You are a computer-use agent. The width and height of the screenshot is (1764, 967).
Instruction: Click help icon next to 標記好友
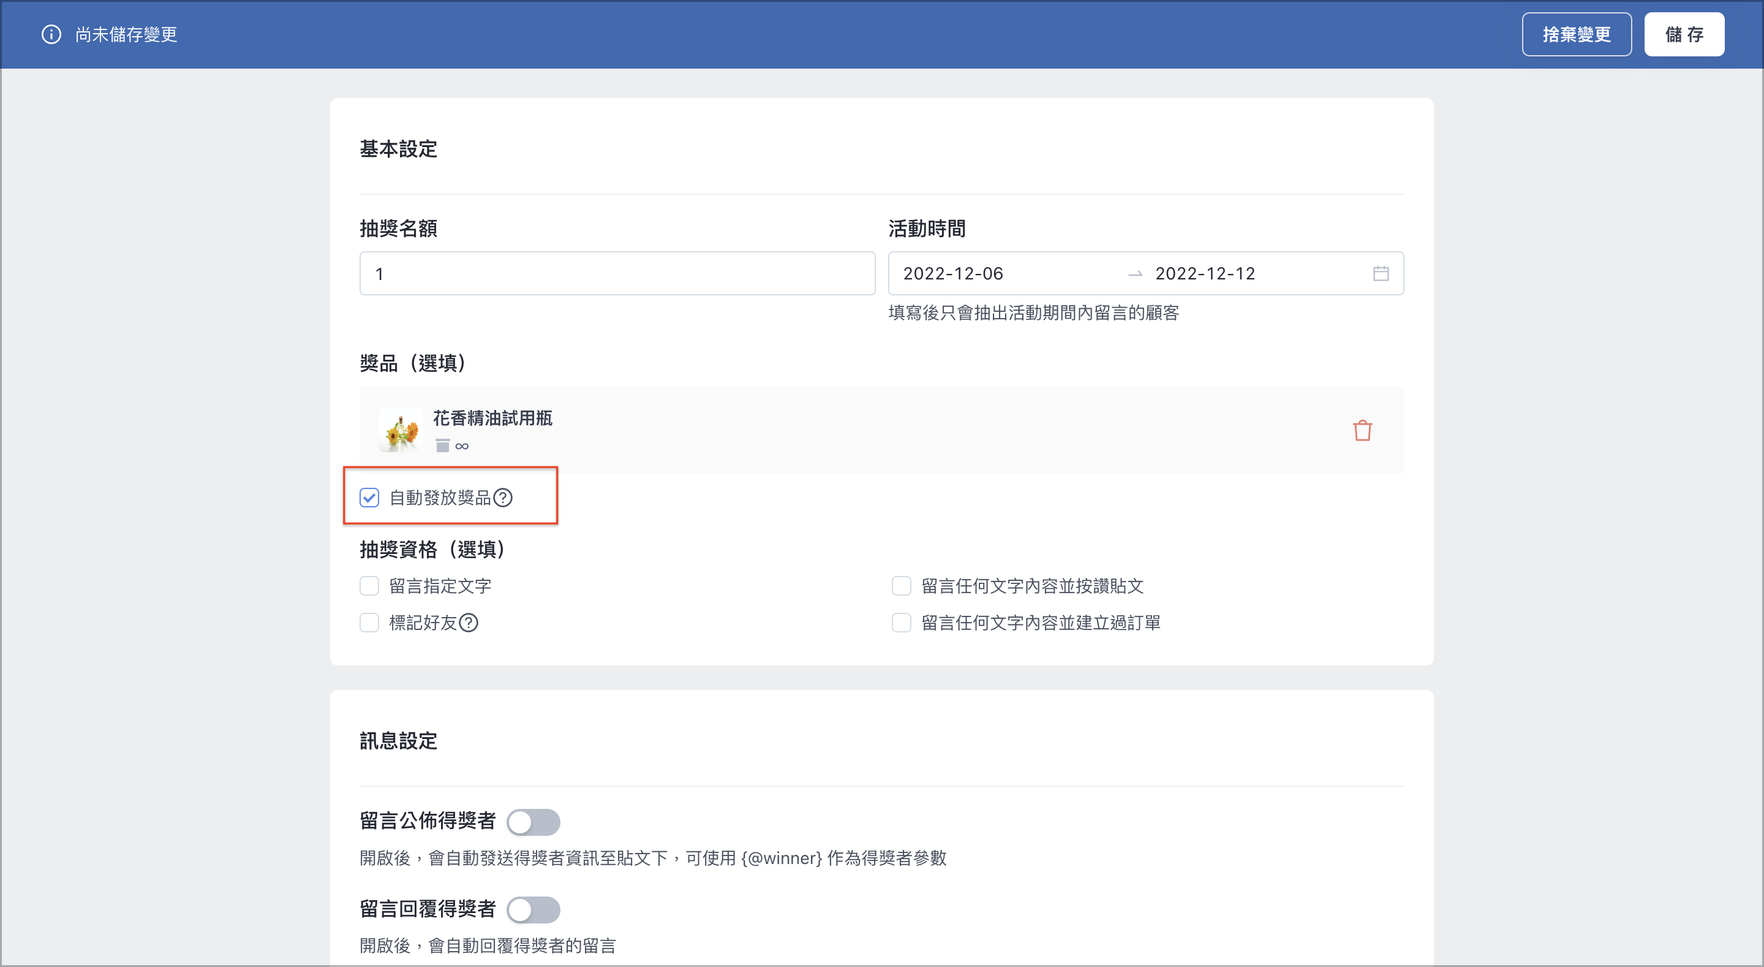469,623
